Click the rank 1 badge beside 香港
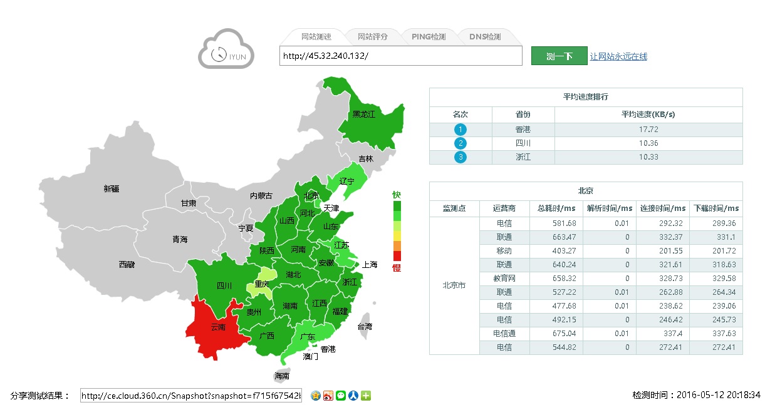765x405 pixels. [461, 130]
